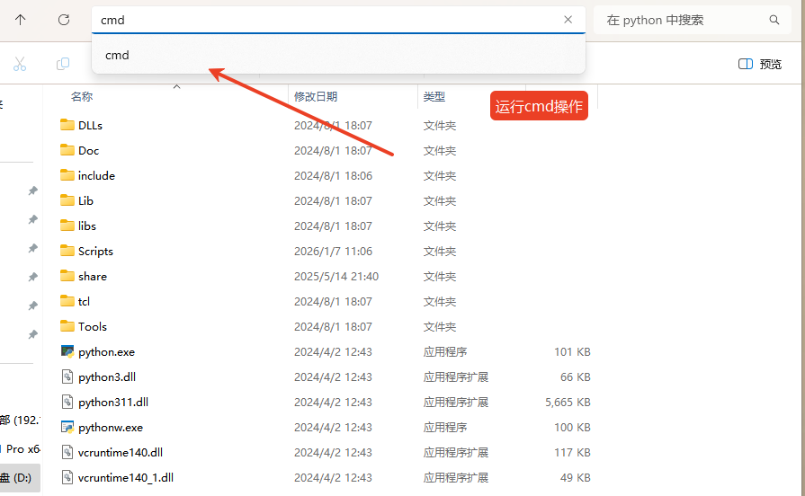Select the (D:) drive in sidebar

[x=20, y=477]
